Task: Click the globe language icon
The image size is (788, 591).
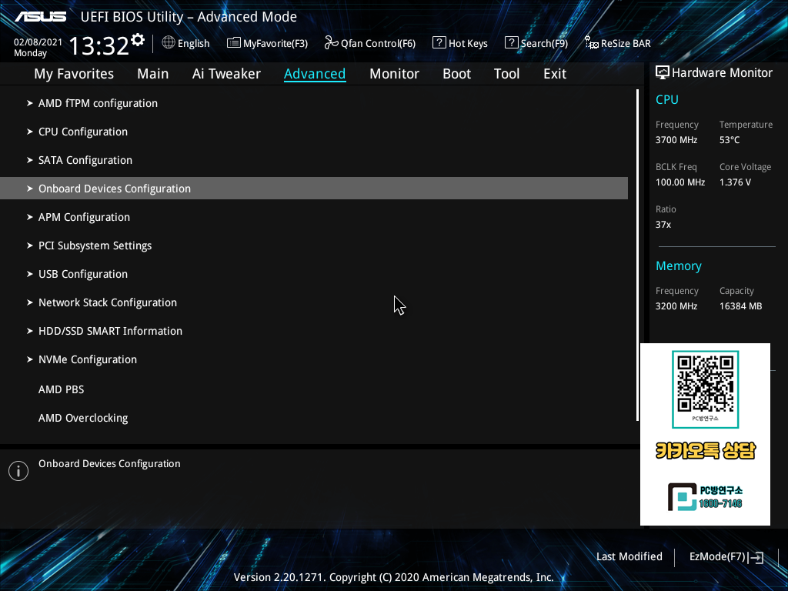Action: [x=169, y=43]
